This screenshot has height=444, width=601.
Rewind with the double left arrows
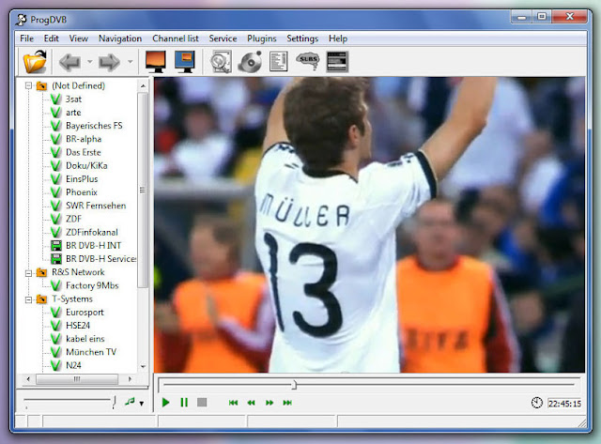click(251, 403)
